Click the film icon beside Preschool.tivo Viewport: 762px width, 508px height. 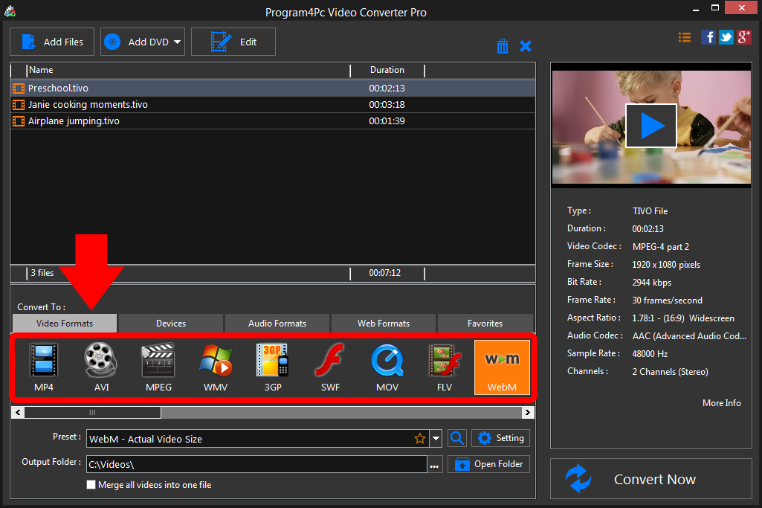[19, 89]
